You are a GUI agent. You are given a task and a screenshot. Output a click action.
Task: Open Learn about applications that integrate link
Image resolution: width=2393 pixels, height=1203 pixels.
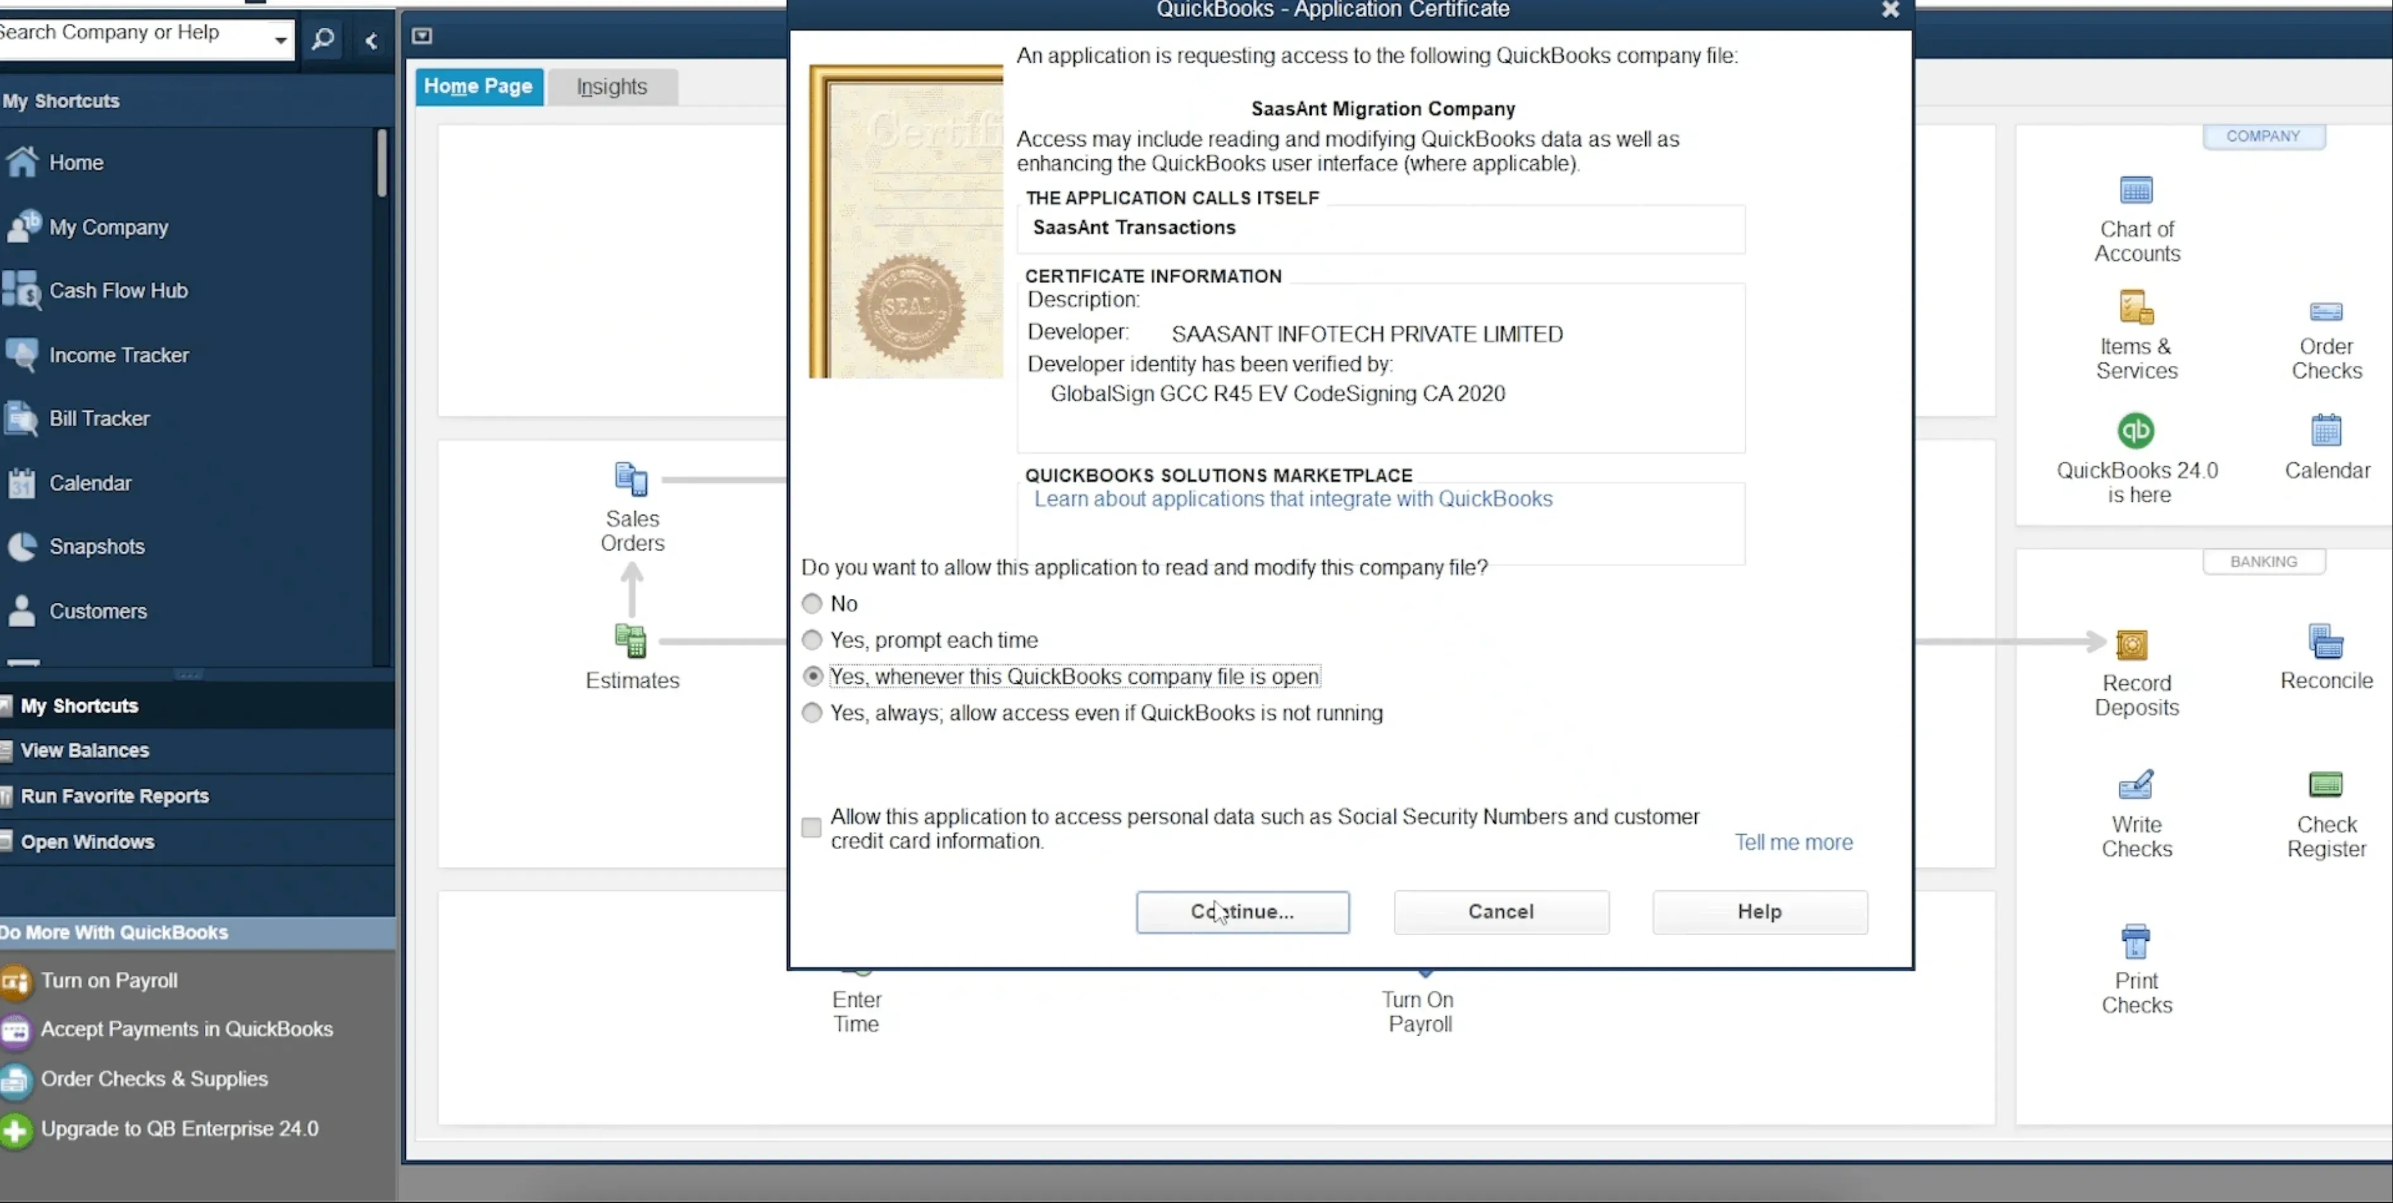(1292, 500)
